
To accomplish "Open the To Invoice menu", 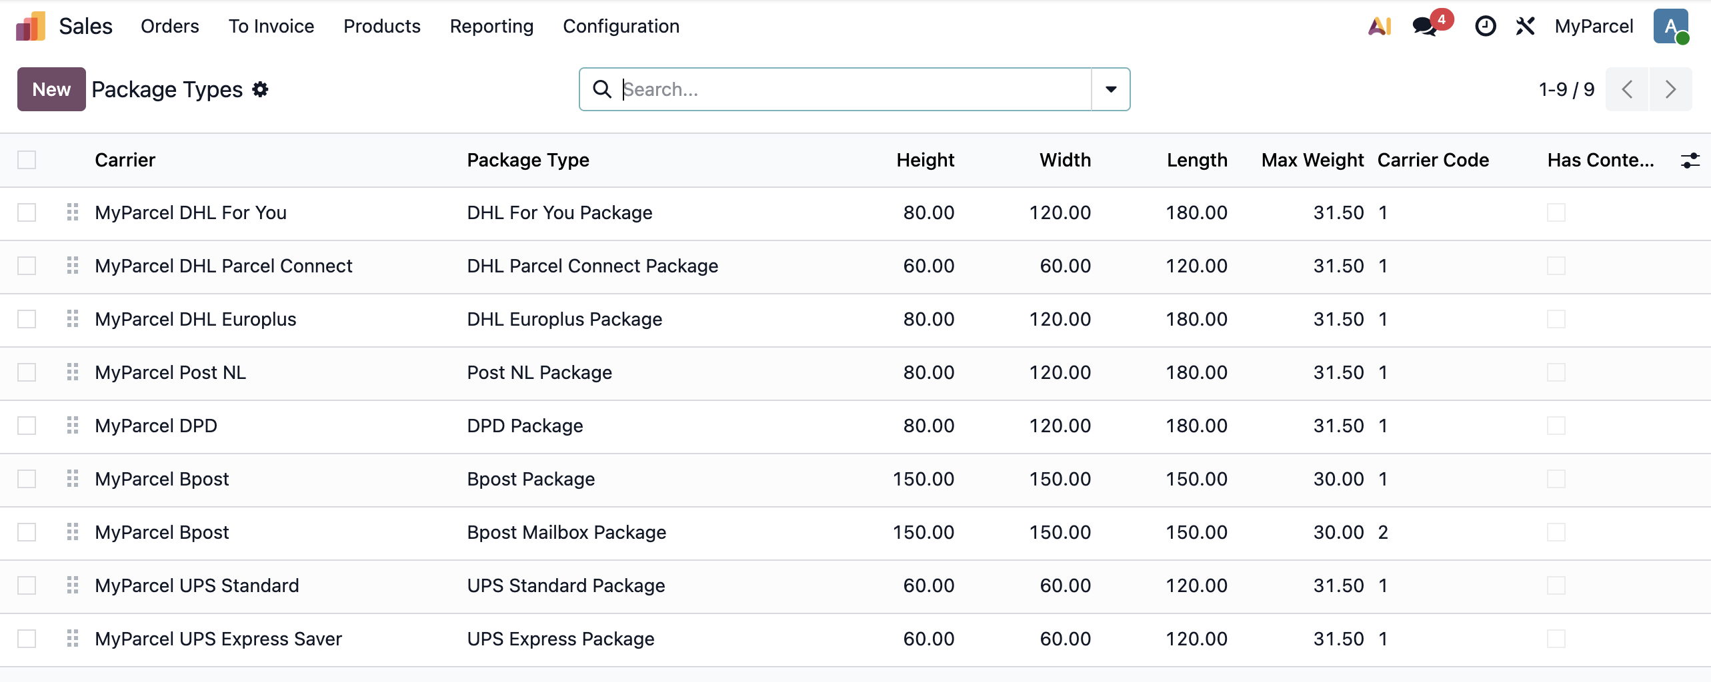I will [x=271, y=26].
